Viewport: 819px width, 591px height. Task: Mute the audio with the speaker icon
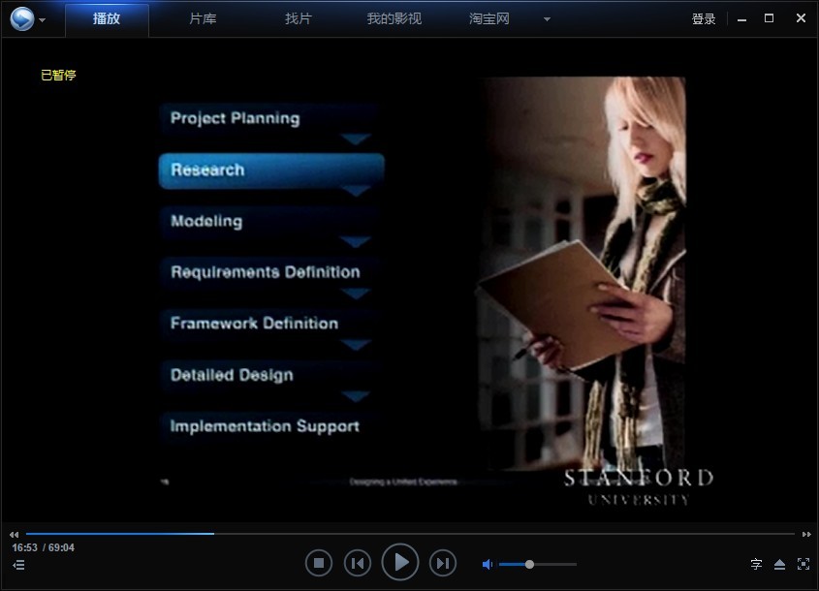(488, 564)
